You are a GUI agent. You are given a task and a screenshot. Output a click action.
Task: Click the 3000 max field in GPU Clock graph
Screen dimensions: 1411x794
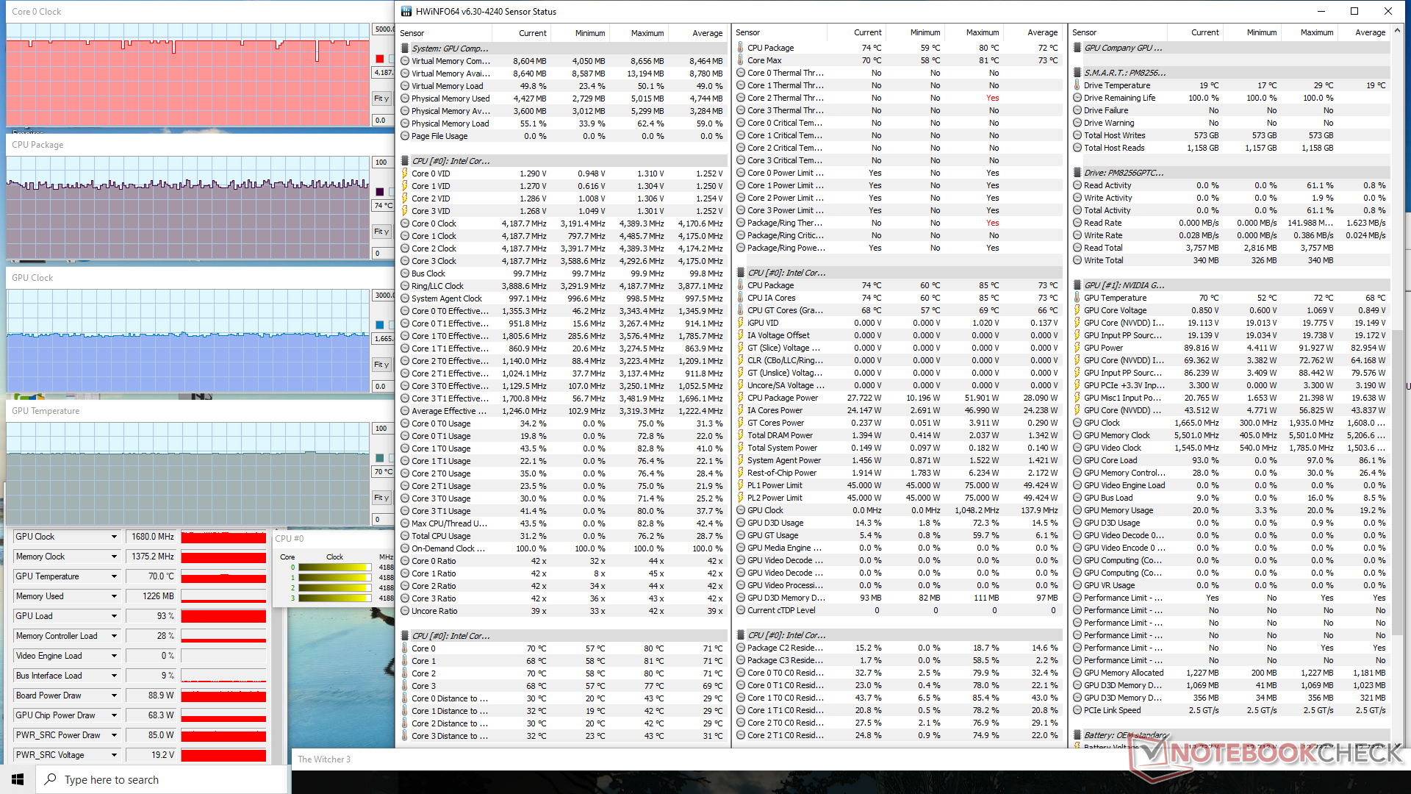pos(383,296)
